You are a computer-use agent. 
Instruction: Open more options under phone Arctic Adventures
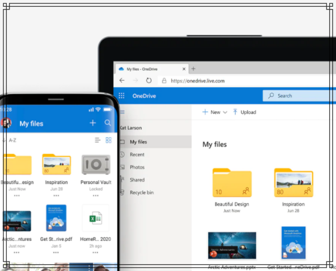(16, 253)
